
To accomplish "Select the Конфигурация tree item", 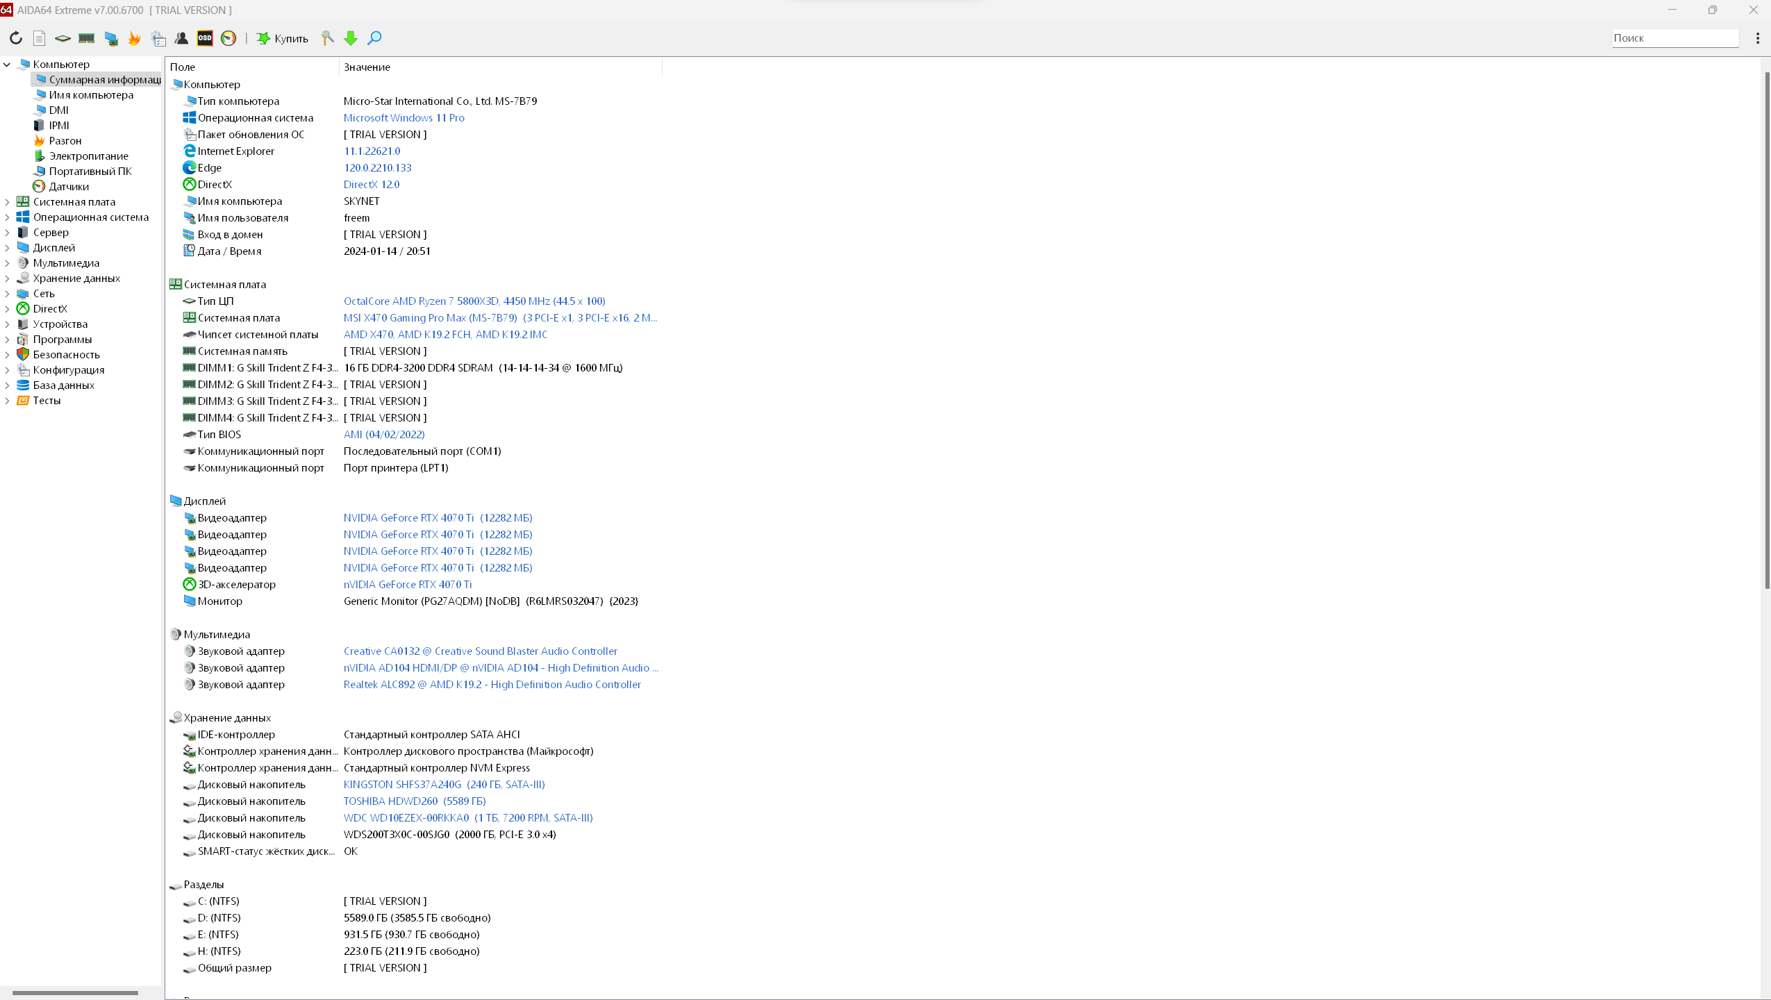I will pyautogui.click(x=69, y=370).
